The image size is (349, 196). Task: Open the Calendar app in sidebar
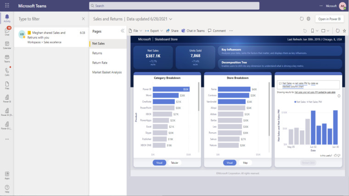click(7, 45)
